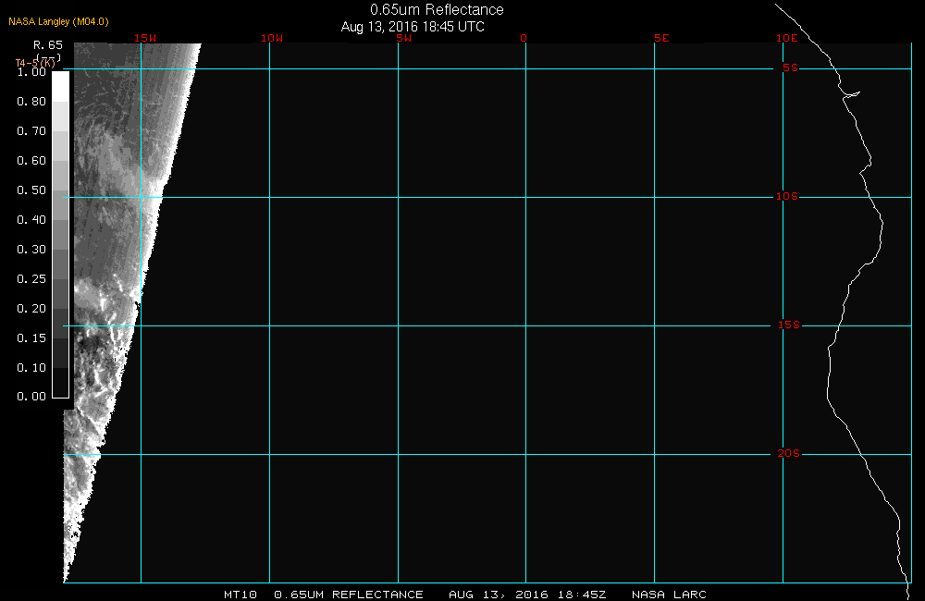This screenshot has height=601, width=925.
Task: Click the 10W longitude label
Action: click(272, 38)
